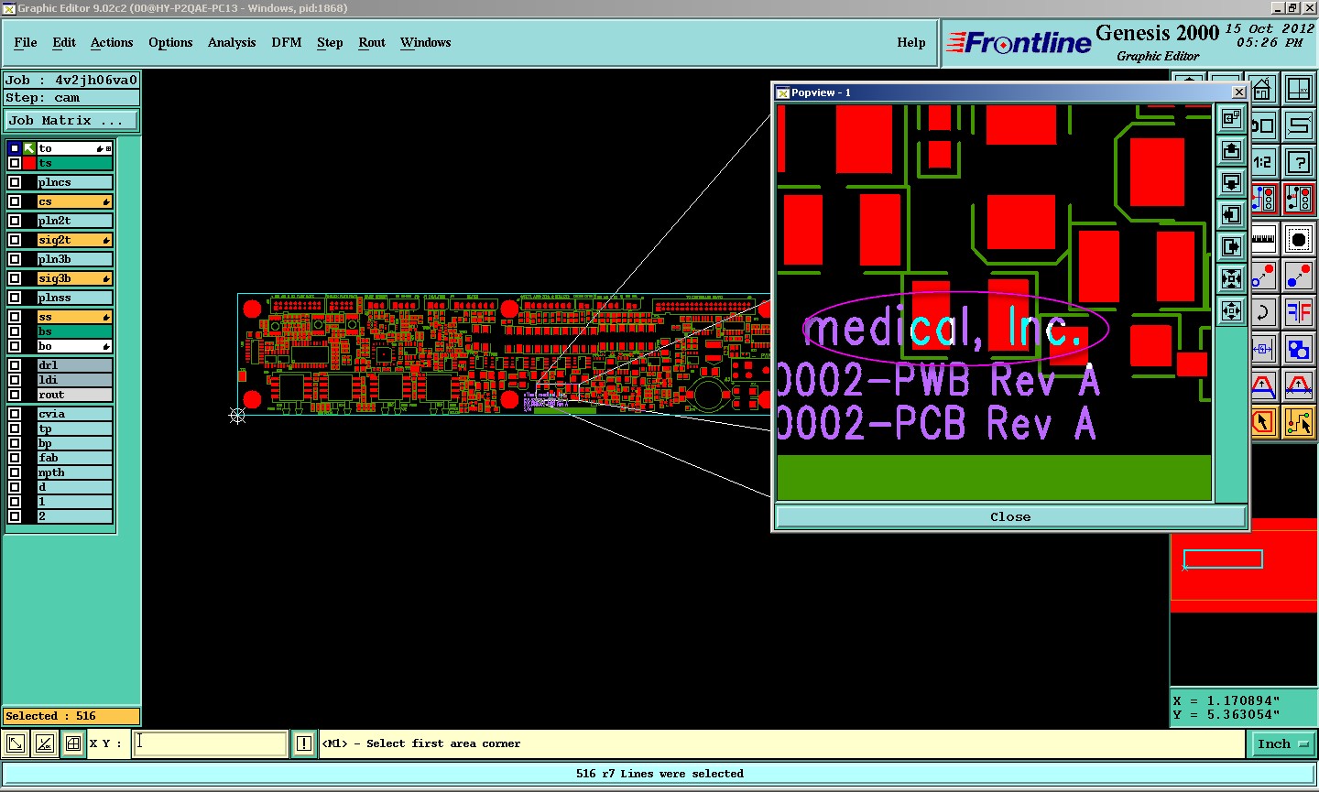The image size is (1319, 792).
Task: Select layer name ss
Action: [75, 317]
